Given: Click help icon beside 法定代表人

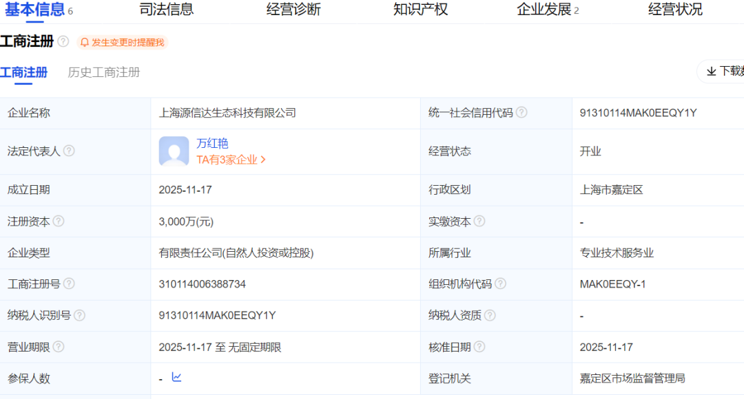Looking at the screenshot, I should (x=69, y=151).
